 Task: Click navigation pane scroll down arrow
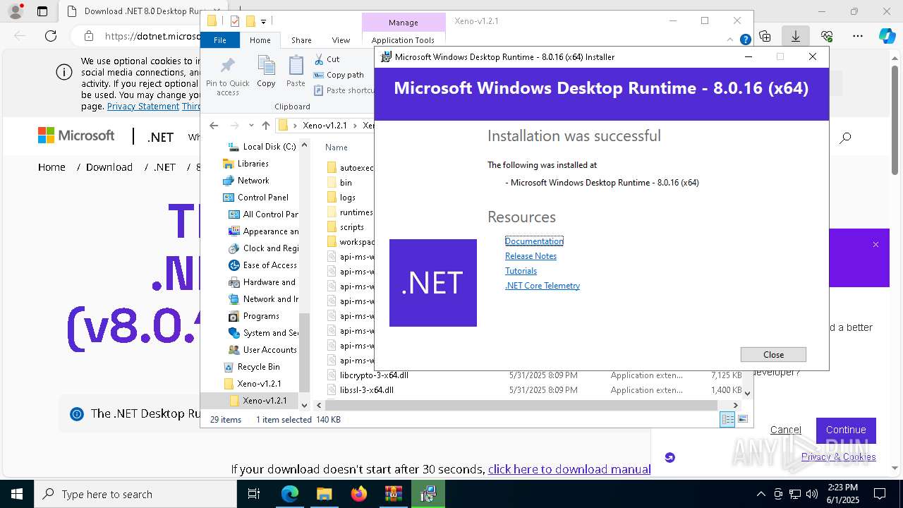click(304, 405)
